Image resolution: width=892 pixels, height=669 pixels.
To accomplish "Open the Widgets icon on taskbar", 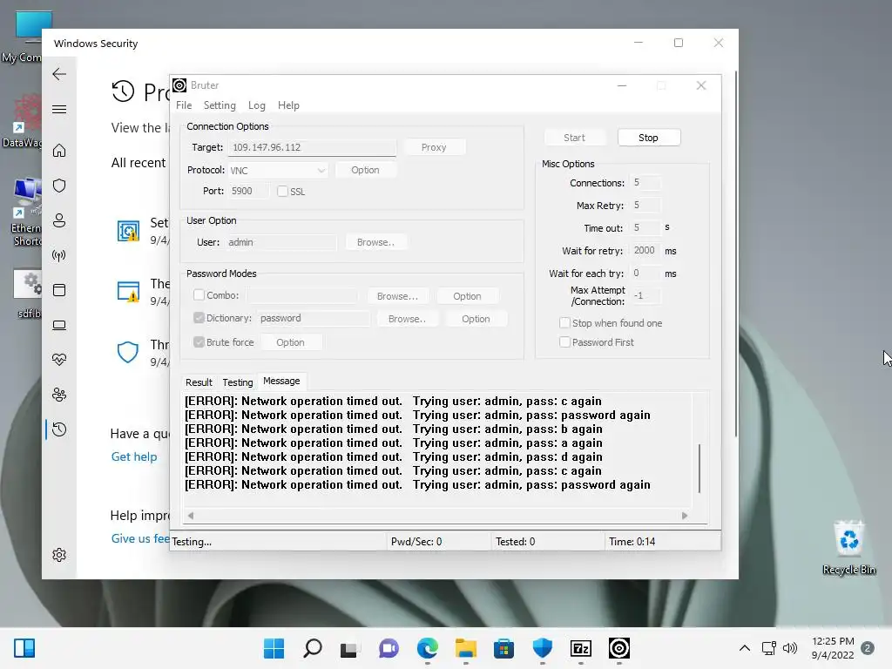I will [24, 648].
